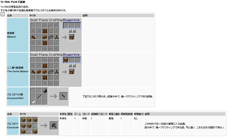This screenshot has width=229, height=139.
Task: Click the Blueprints label in Two Seater Biplane row
Action: (71, 54)
